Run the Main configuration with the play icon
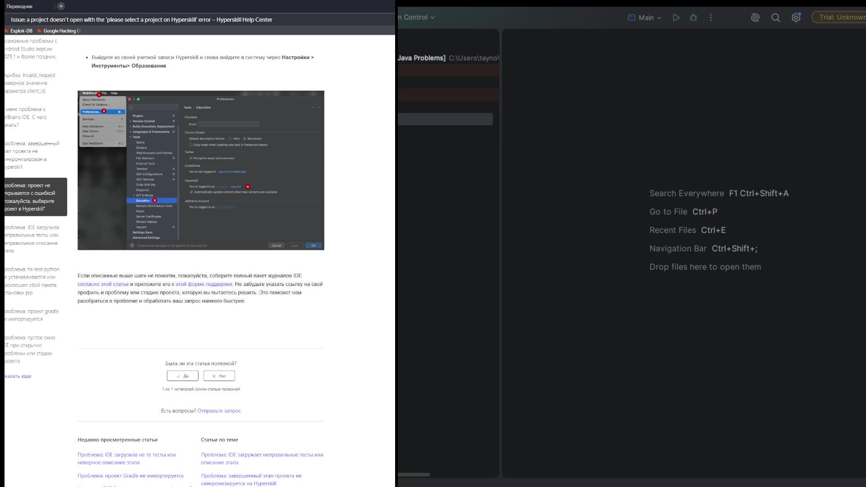 676,18
